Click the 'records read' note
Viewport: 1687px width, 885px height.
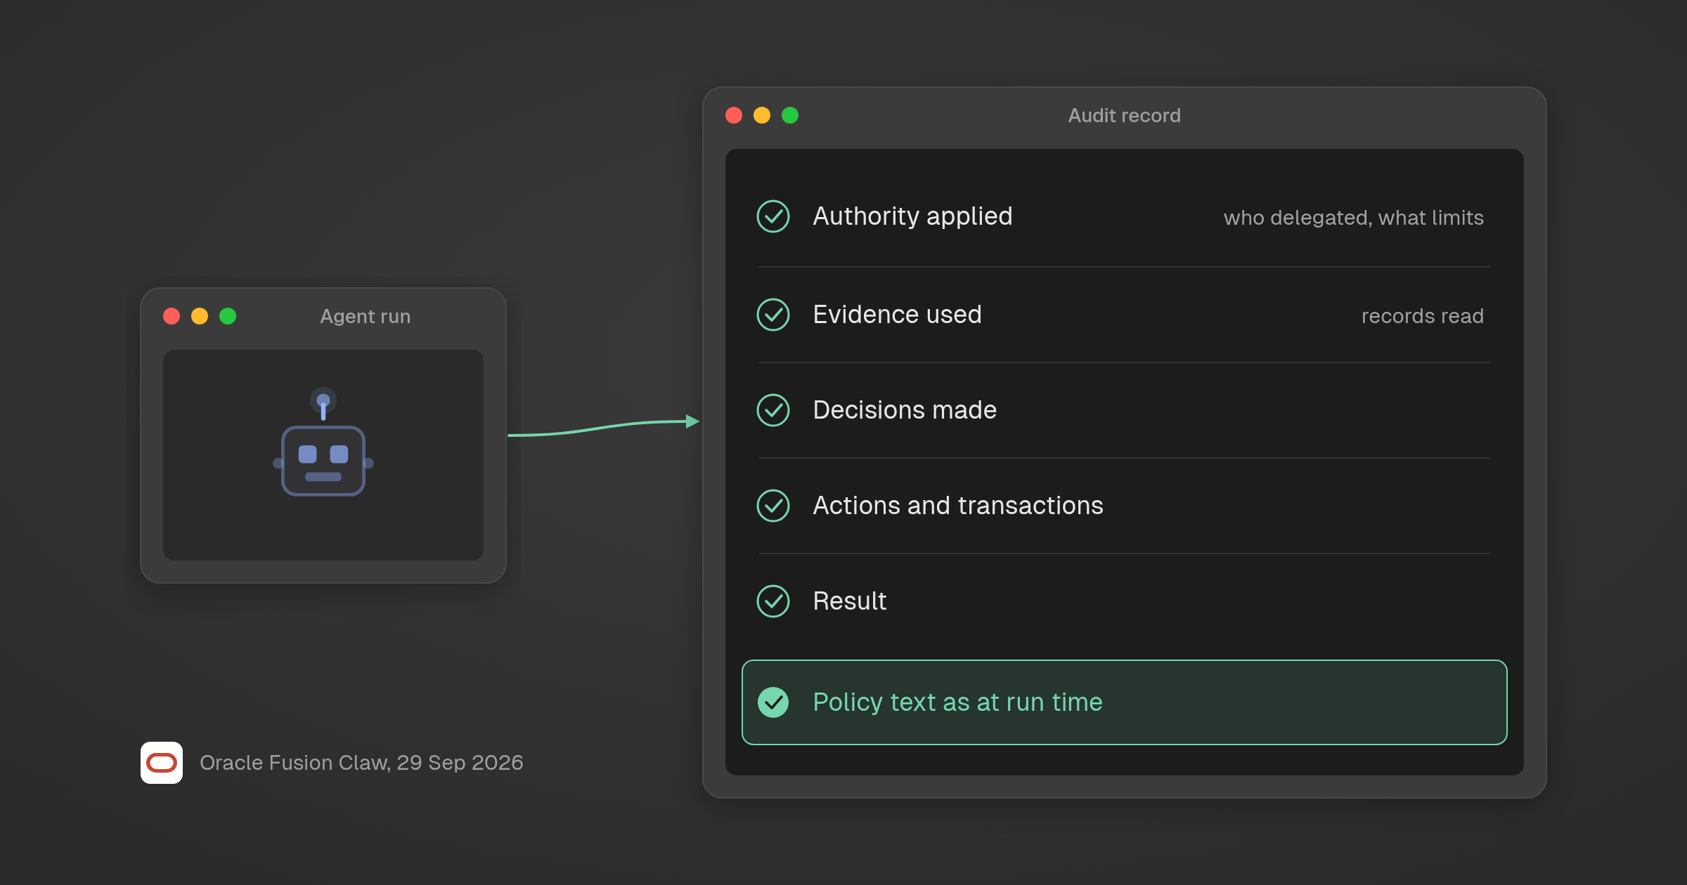(1423, 316)
